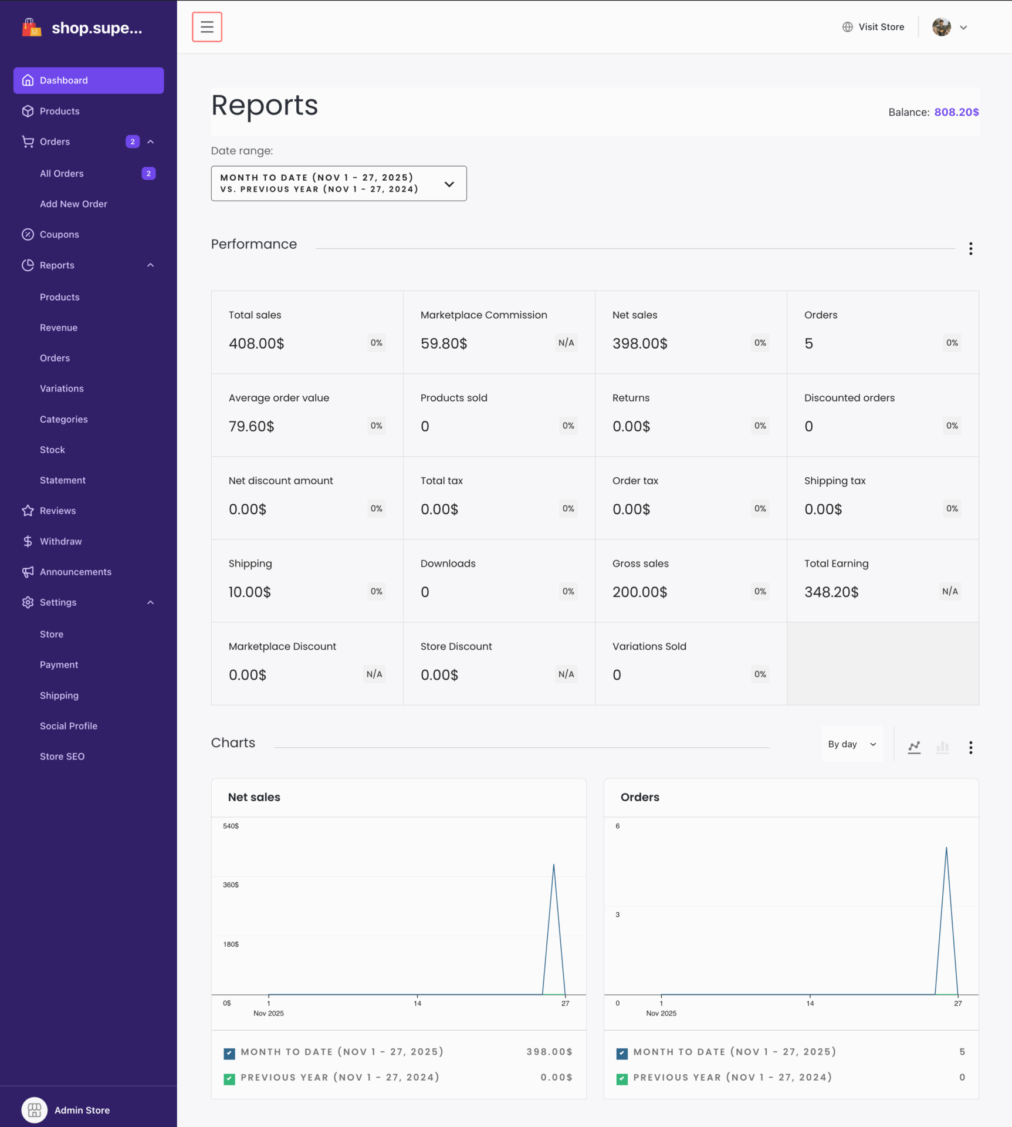Toggle off Previous Year in Net sales chart

click(x=229, y=1078)
